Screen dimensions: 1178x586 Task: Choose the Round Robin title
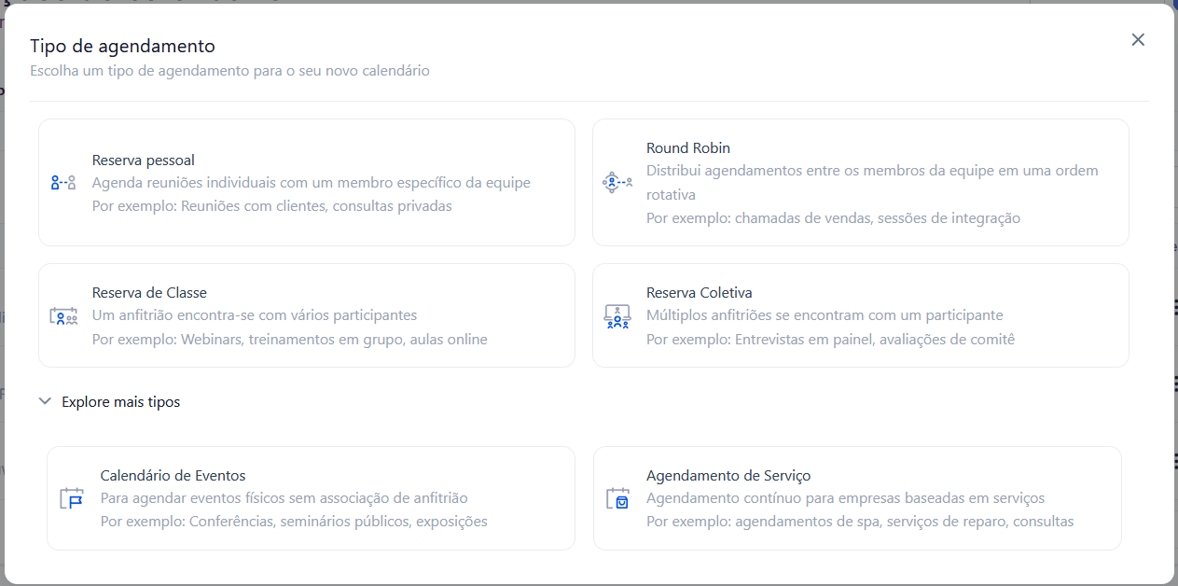688,148
